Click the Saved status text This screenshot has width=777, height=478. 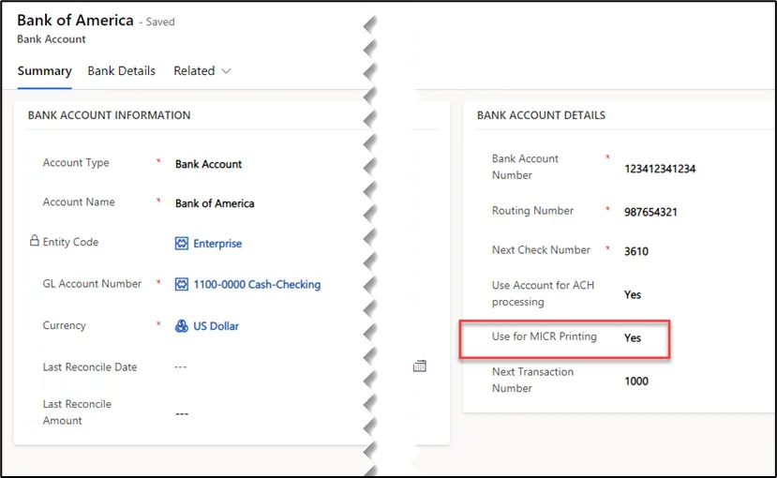[x=160, y=22]
